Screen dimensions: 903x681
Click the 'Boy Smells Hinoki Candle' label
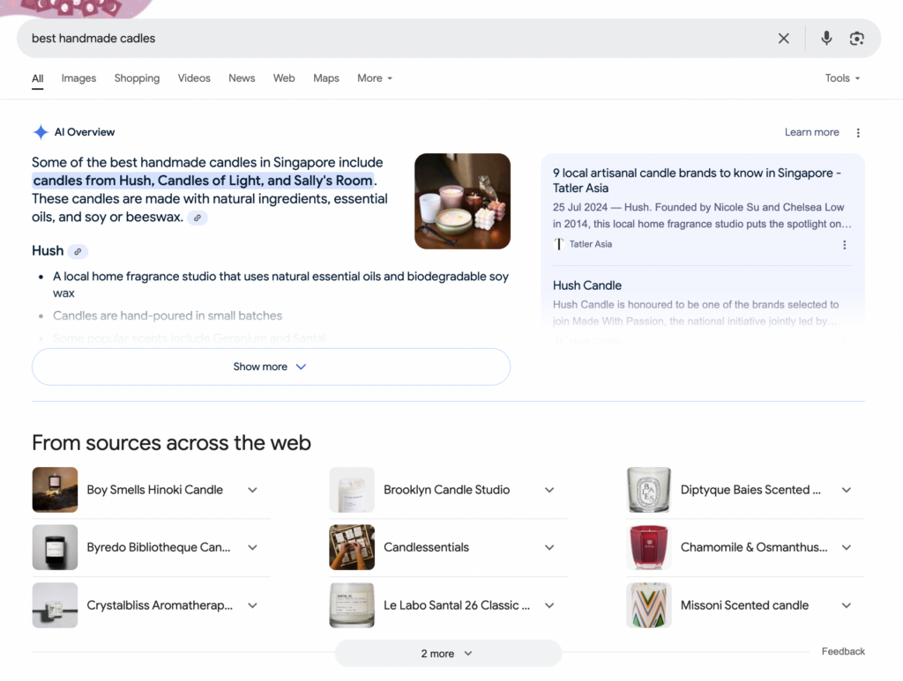155,490
